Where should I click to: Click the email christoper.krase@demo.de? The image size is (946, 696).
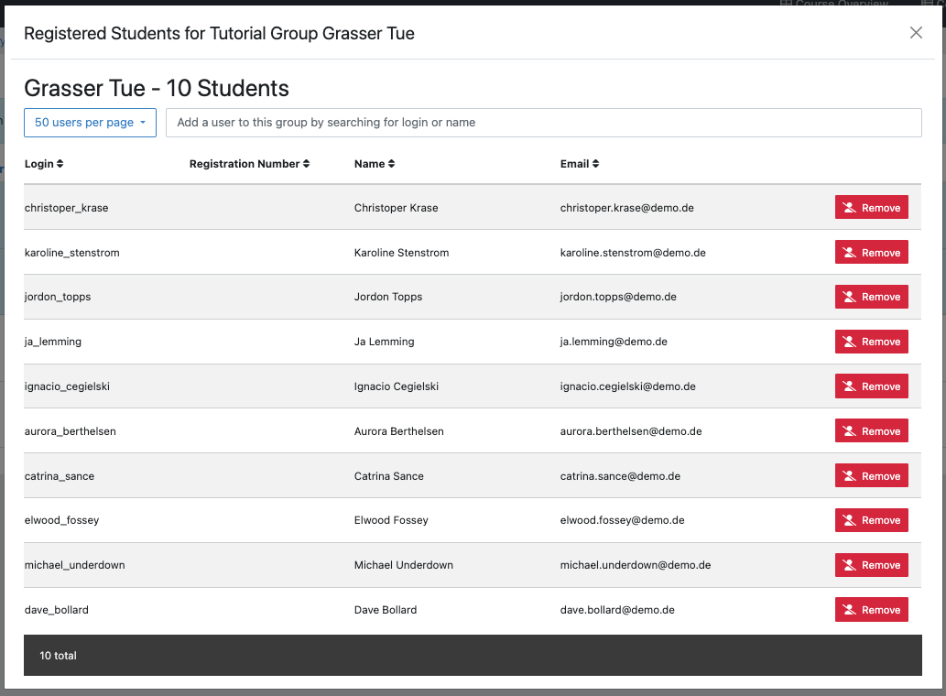pos(626,208)
